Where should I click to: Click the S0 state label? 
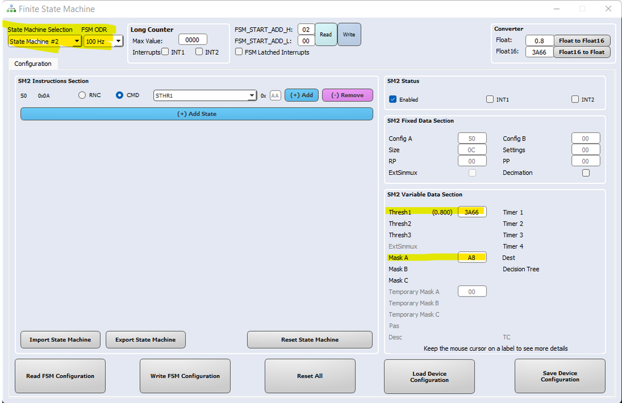click(24, 96)
